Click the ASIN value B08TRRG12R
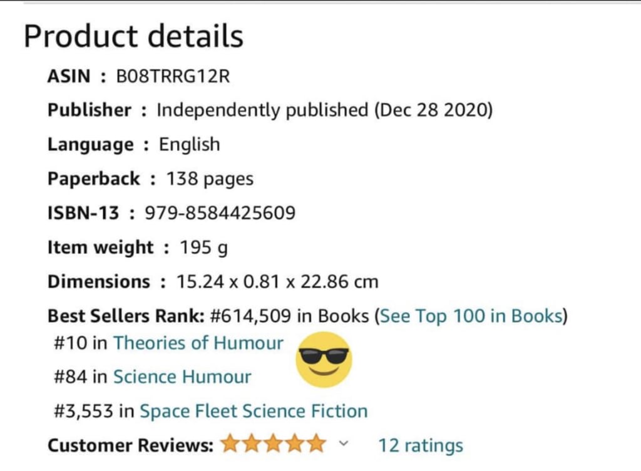641x471 pixels. point(173,76)
